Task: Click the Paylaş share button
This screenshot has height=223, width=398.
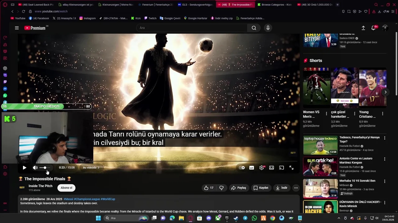Action: point(238,188)
